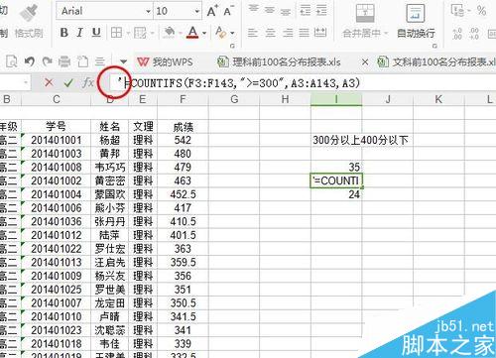Select the Format Painter brush tool
The image size is (496, 358).
30,20
